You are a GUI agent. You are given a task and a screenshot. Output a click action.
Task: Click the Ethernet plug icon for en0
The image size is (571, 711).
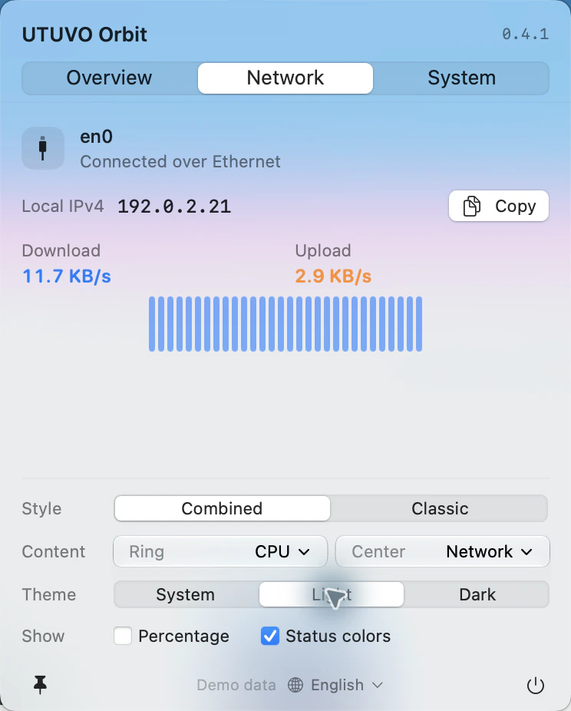pos(43,148)
